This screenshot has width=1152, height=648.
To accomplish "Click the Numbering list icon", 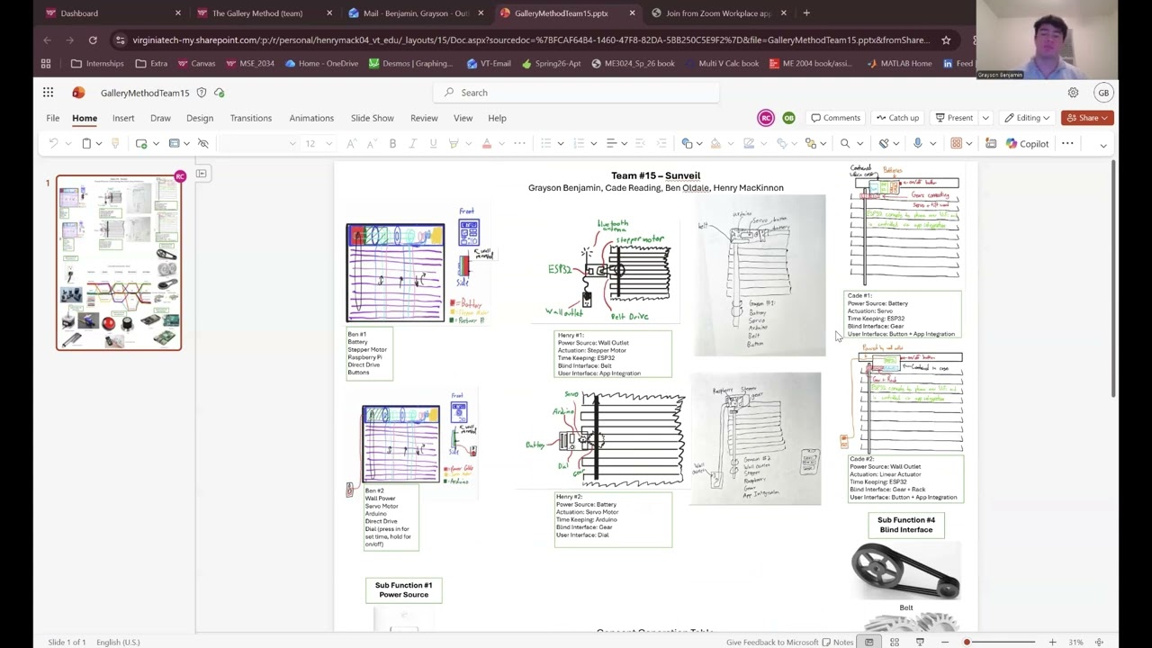I will pos(579,144).
